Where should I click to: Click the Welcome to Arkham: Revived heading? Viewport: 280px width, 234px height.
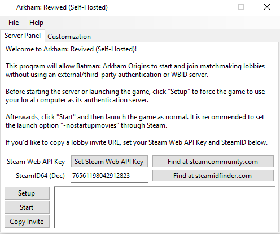tap(71, 49)
